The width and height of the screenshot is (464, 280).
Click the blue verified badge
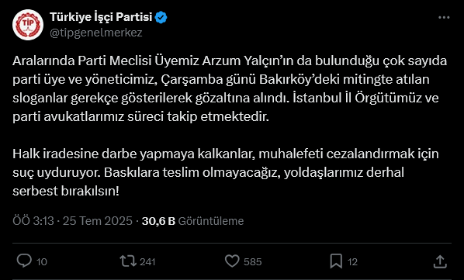(x=161, y=17)
